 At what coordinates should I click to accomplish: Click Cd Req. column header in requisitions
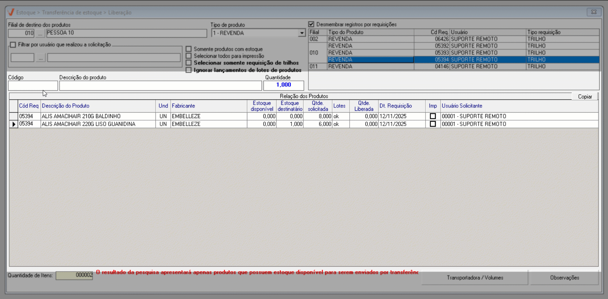432,32
